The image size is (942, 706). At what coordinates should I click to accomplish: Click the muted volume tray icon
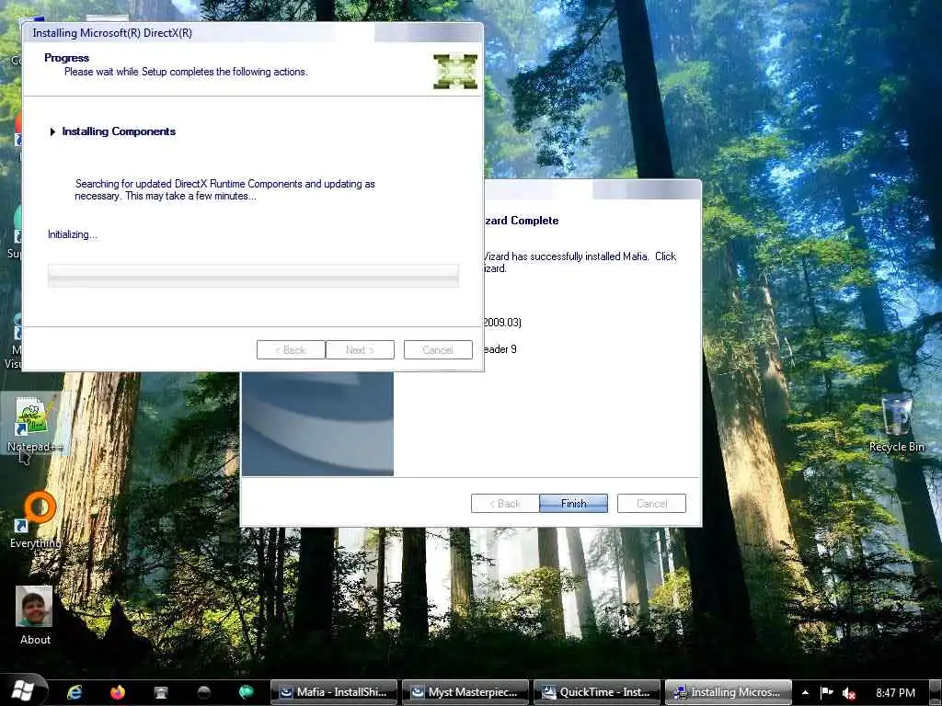click(849, 693)
